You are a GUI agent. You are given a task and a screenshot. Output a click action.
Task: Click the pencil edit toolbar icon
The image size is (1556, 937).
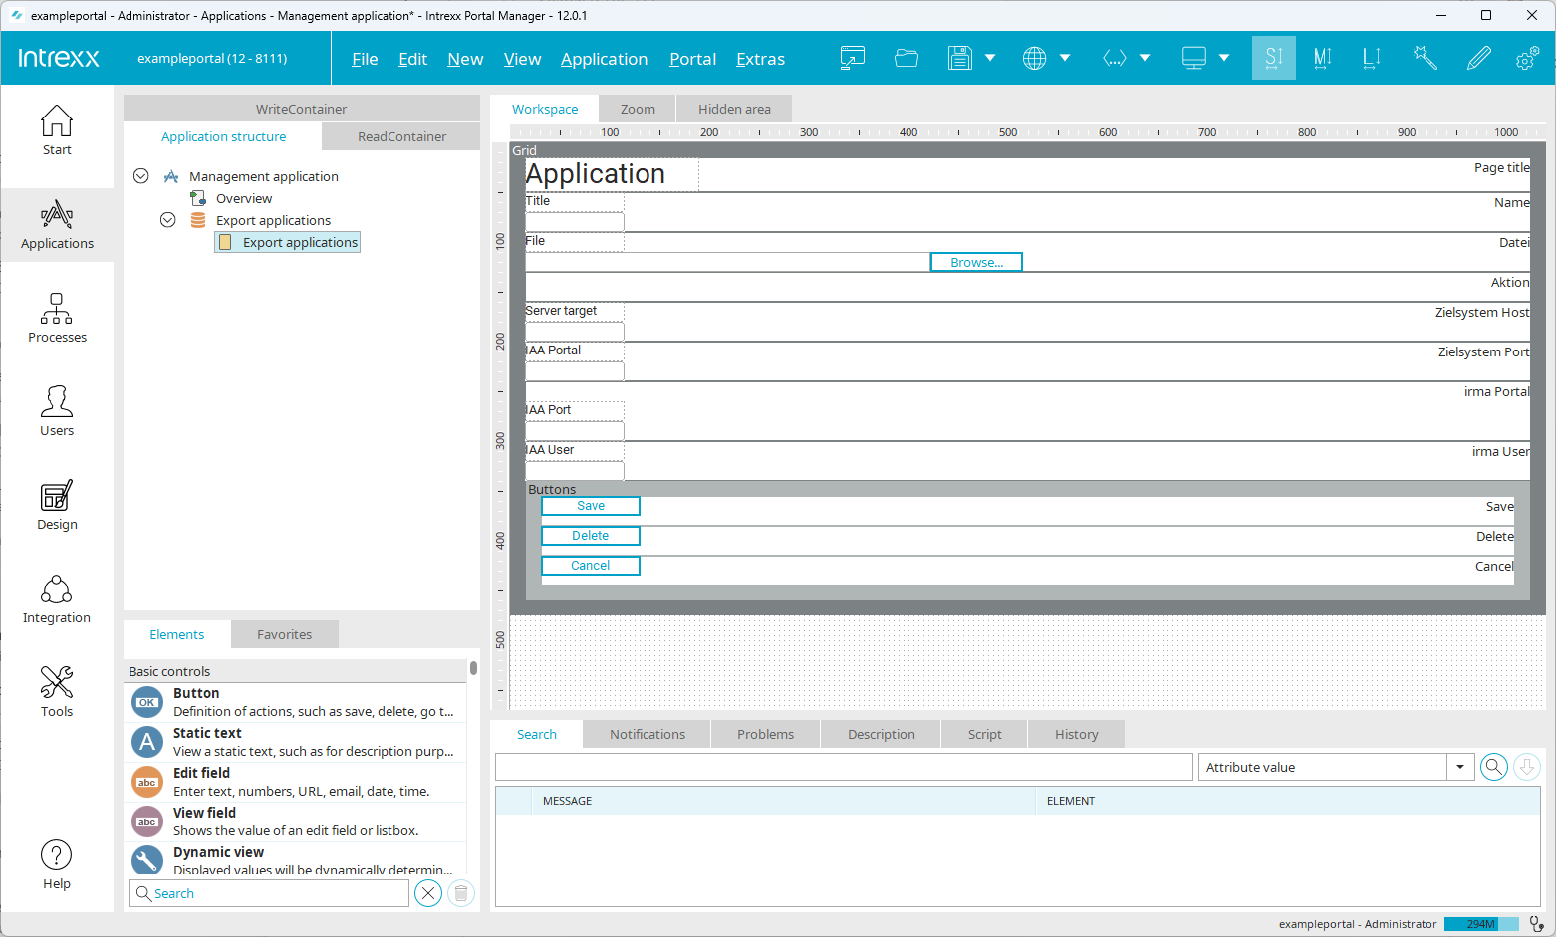pyautogui.click(x=1478, y=58)
